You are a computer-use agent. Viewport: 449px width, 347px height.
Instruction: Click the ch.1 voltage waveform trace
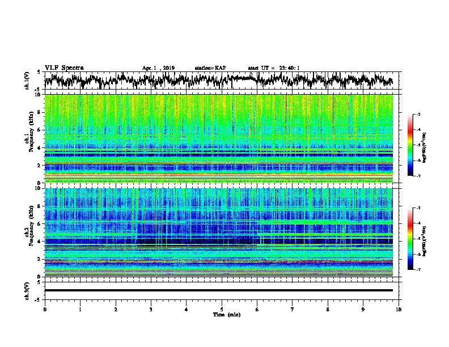click(218, 80)
